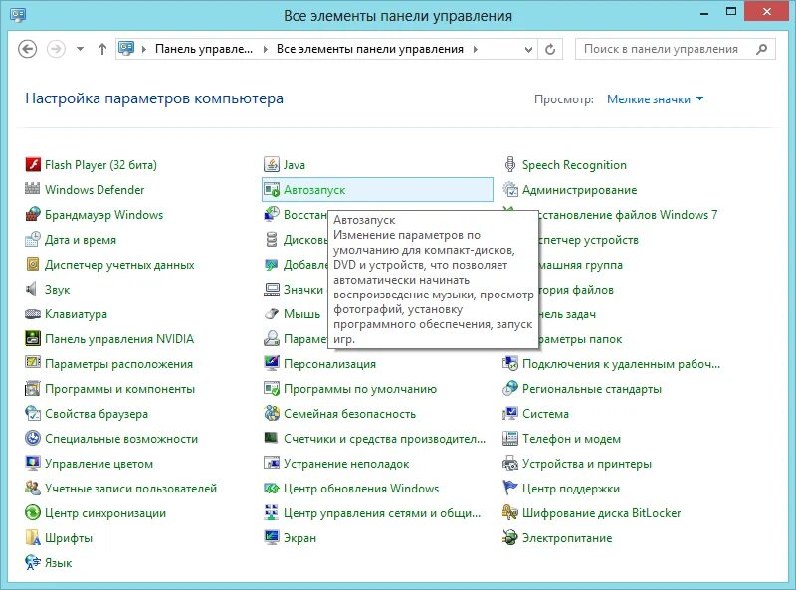This screenshot has width=796, height=590.
Task: Click the Панель управле... breadcrumb
Action: (x=204, y=49)
